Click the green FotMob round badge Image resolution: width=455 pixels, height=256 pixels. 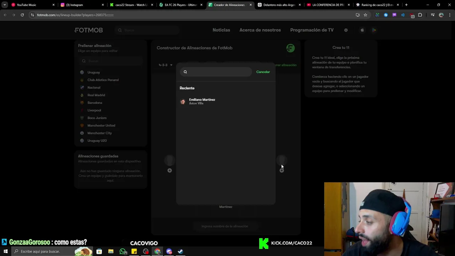290,48
